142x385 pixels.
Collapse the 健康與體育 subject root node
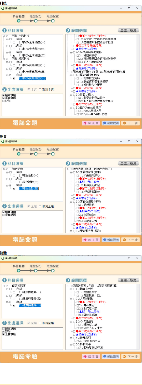pos(3,286)
